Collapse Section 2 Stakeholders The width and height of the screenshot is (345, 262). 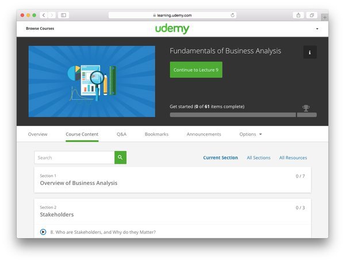tap(172, 211)
